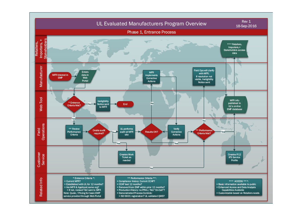Select the '* Entrance Criteria Met?' diamond
302x216 pixels.
click(74, 104)
